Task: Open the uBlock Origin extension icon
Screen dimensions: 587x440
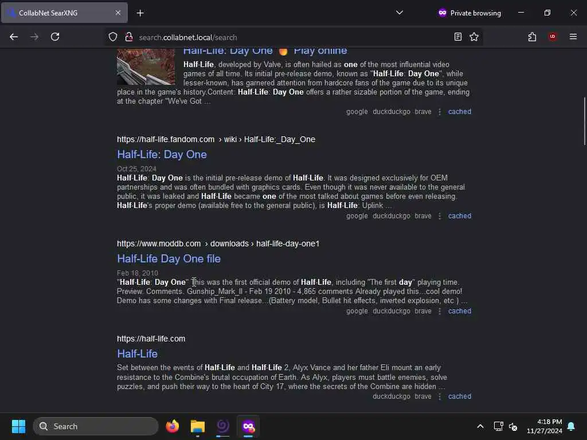Action: 553,37
